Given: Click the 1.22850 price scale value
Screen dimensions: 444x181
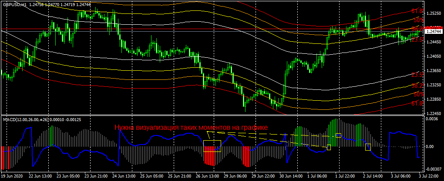Looking at the screenshot, I should (x=434, y=99).
